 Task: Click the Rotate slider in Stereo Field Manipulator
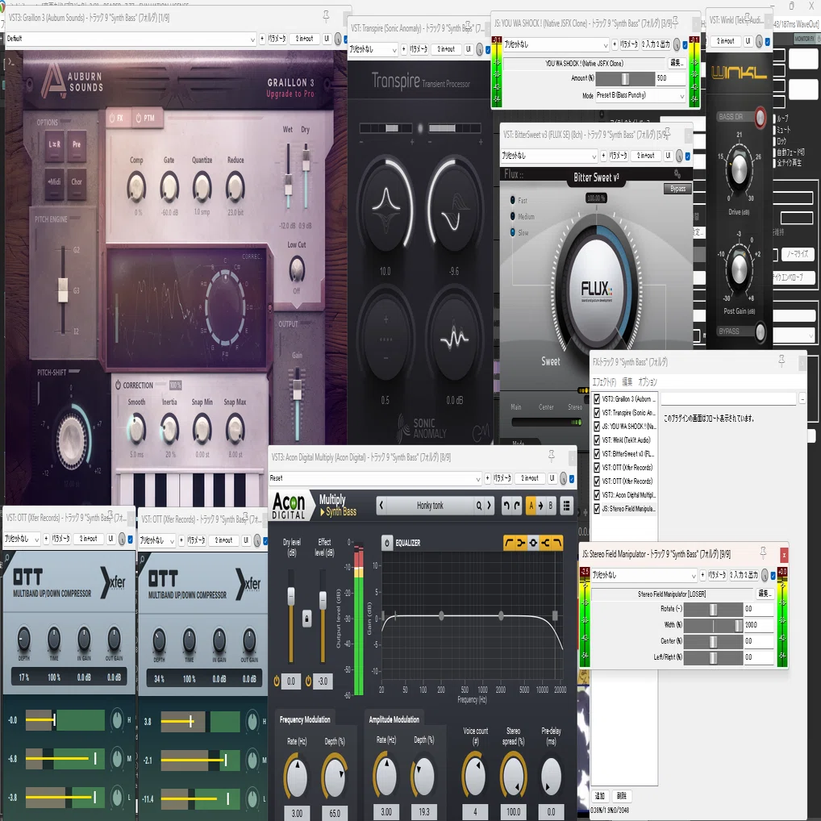click(713, 609)
